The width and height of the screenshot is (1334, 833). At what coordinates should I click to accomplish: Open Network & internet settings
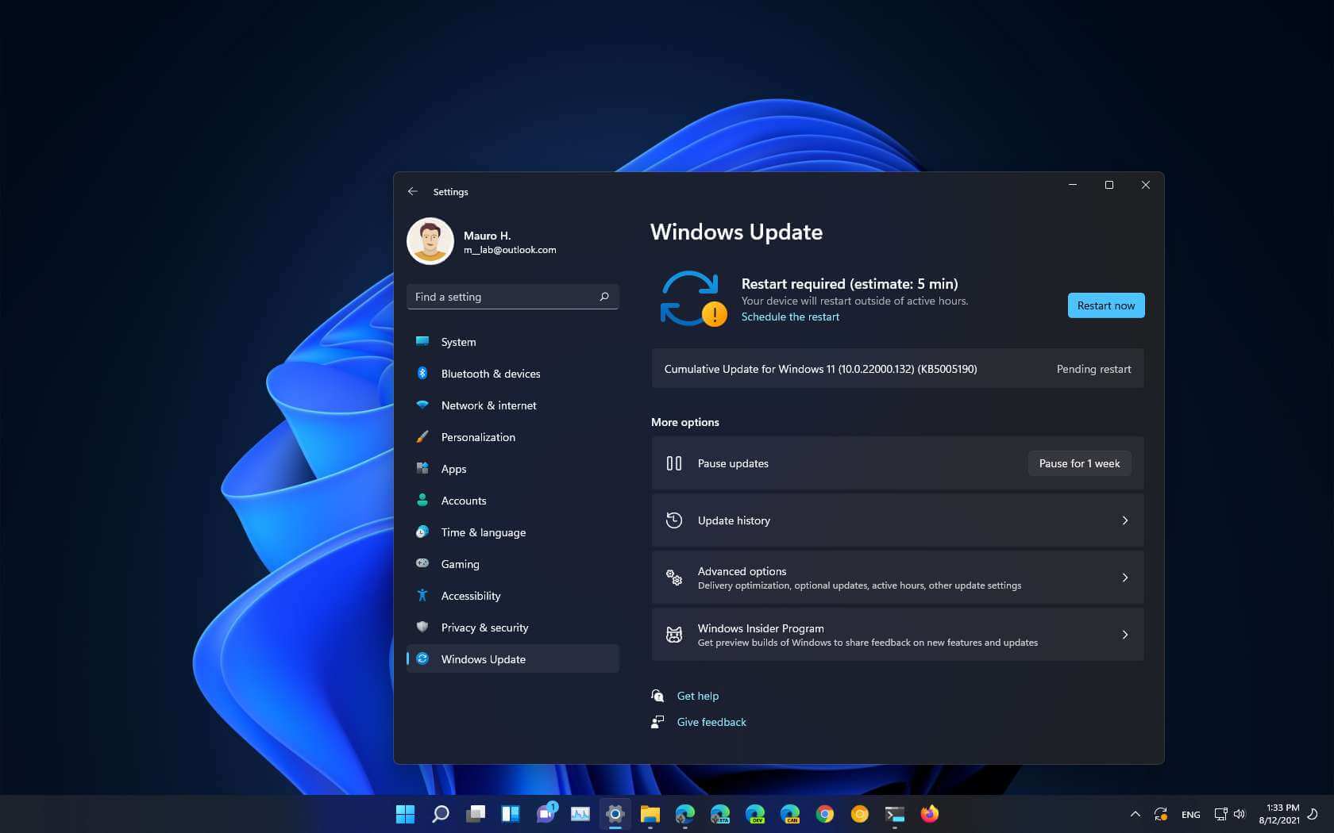coord(489,405)
